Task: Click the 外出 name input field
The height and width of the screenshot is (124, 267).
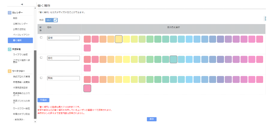Action: click(x=63, y=78)
